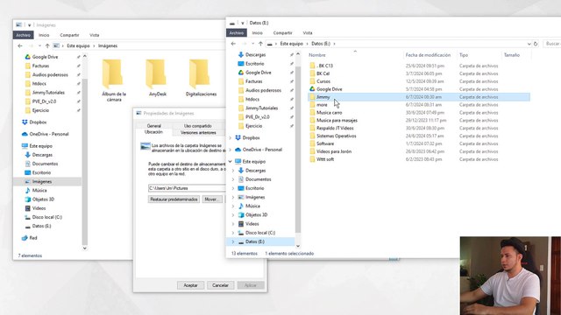Open Inicio ribbon tab in Datos (E:) window
The width and height of the screenshot is (561, 315).
(257, 33)
